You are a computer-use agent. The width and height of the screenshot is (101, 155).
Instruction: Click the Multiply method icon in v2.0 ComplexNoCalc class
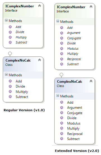62,128
